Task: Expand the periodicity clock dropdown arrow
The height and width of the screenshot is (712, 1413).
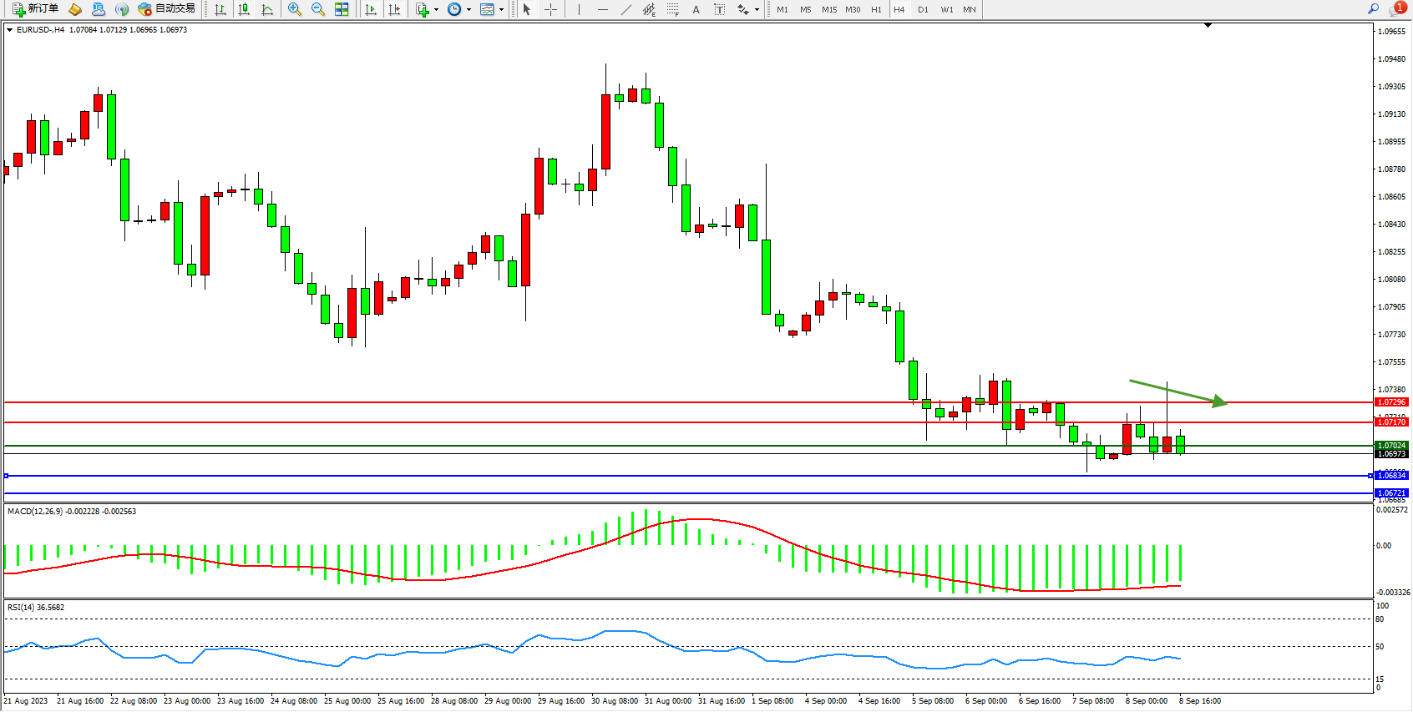Action: [468, 10]
